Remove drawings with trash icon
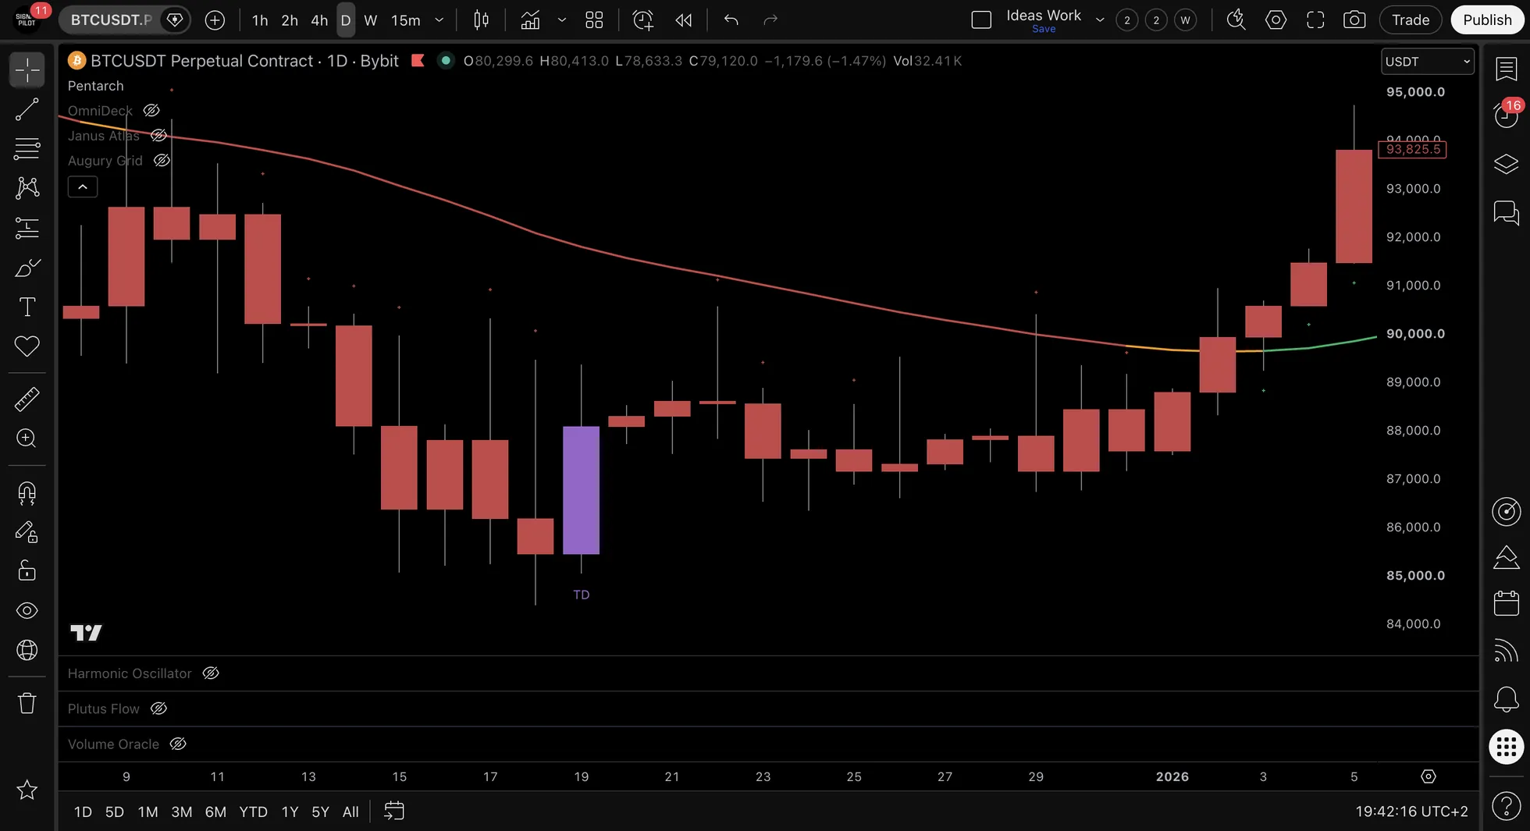The width and height of the screenshot is (1530, 831). (27, 703)
